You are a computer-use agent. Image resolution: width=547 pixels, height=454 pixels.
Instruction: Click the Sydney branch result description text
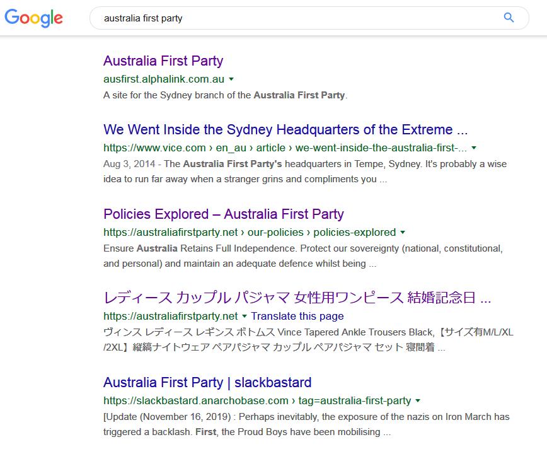pos(226,95)
